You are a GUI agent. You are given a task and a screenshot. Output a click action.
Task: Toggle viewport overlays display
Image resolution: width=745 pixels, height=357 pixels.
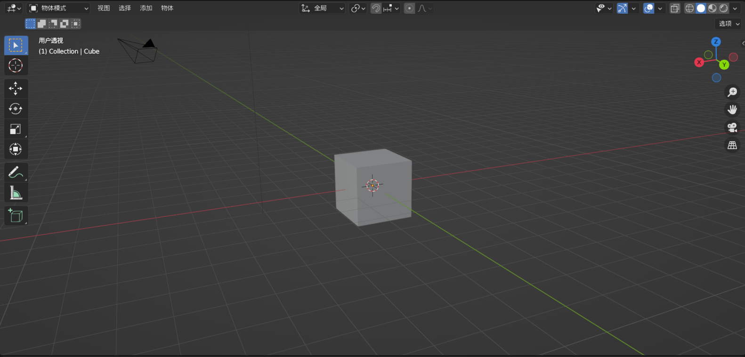coord(649,8)
